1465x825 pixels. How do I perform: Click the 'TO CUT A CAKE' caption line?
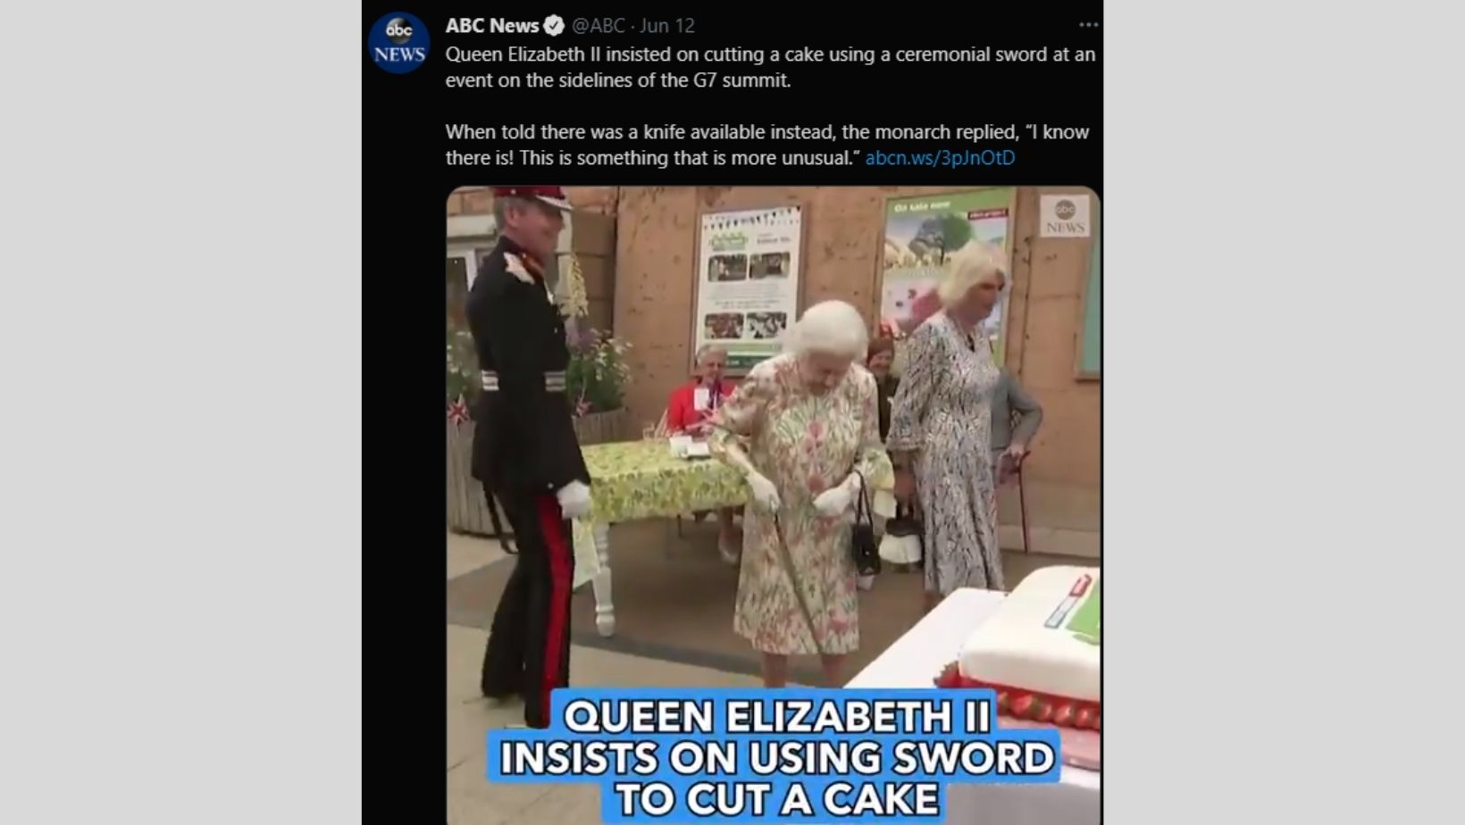775,799
